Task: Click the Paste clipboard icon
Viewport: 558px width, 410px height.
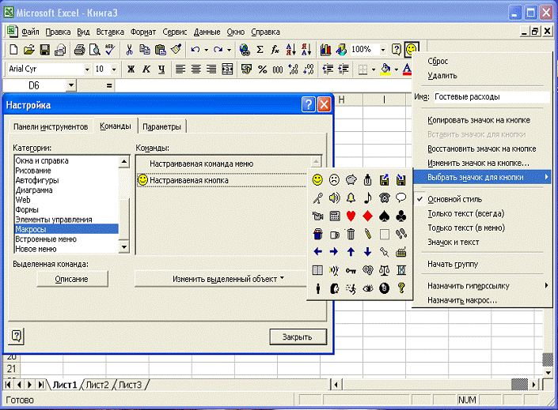Action: 160,50
